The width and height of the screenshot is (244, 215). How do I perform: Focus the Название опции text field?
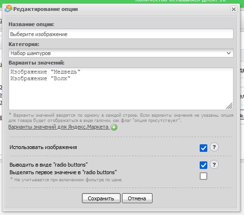point(121,34)
